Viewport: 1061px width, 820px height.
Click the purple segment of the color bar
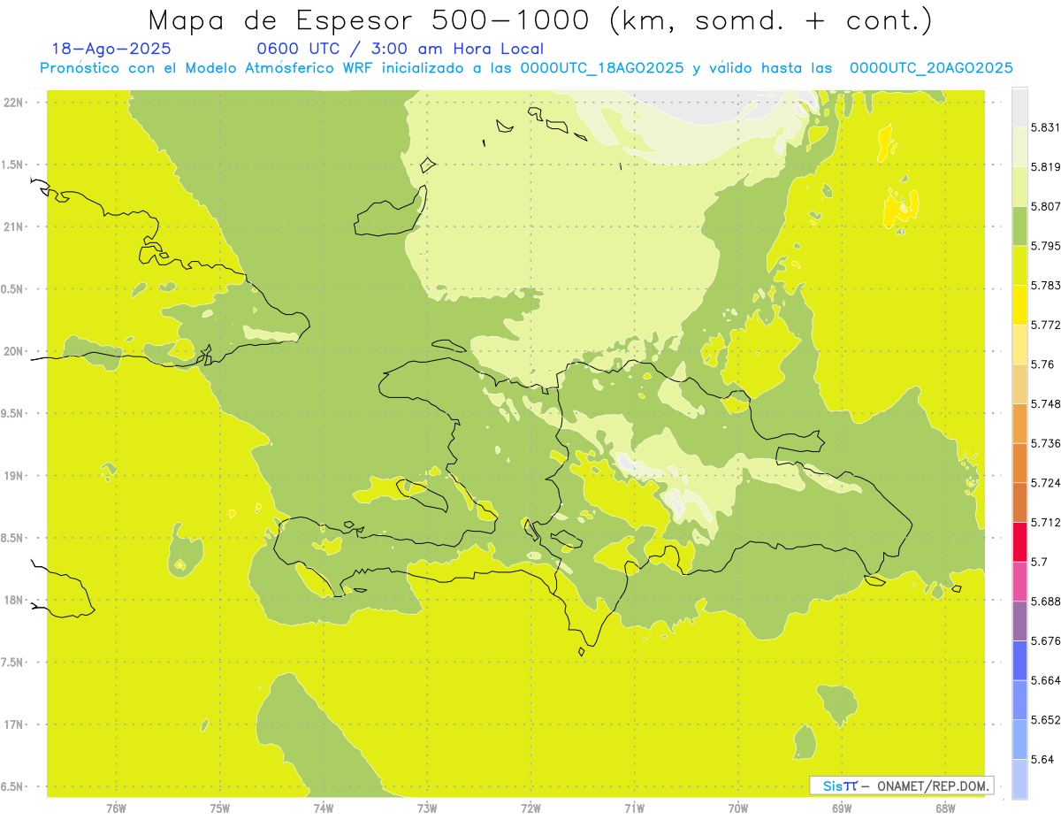click(x=1019, y=620)
